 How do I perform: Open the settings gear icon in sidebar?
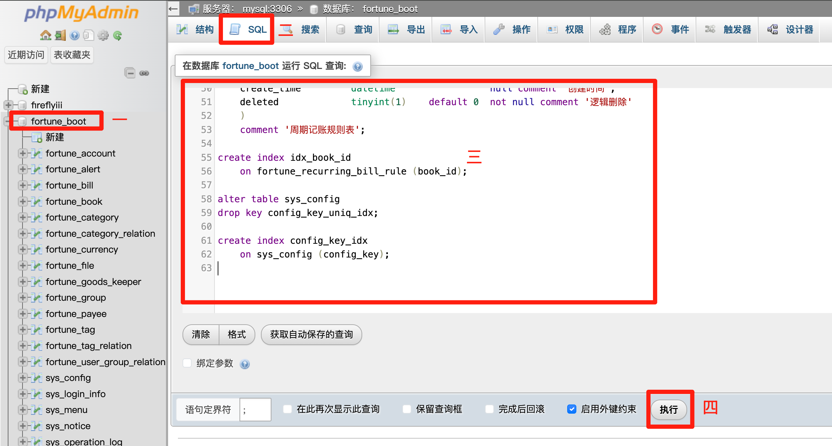(103, 35)
